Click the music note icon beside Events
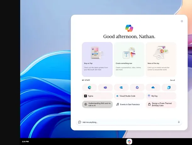The width and height of the screenshot is (192, 145). point(117,104)
